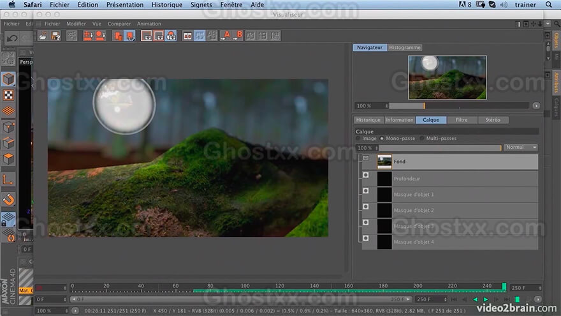Screen dimensions: 561x316
Task: Open the Vue menu in Visualiseur
Action: coord(97,24)
